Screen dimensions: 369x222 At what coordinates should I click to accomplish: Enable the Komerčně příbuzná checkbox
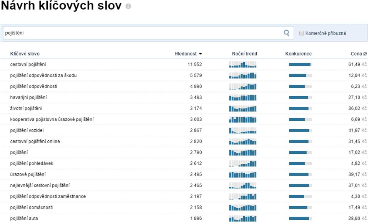click(301, 33)
